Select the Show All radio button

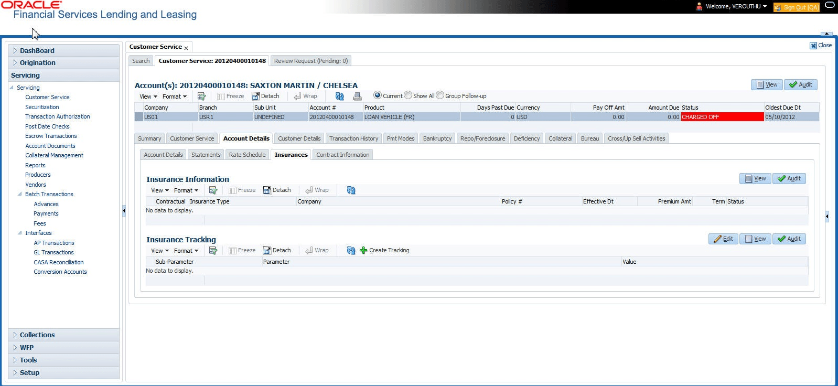click(x=408, y=95)
